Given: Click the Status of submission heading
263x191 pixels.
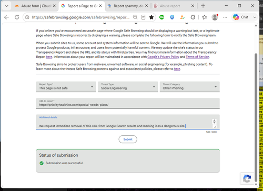Looking at the screenshot, I should [58, 155].
